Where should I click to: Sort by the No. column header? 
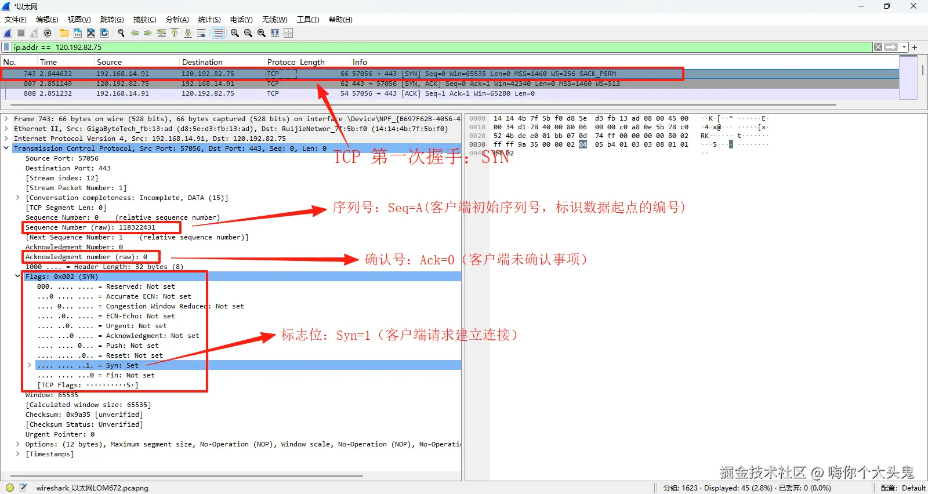(x=19, y=62)
